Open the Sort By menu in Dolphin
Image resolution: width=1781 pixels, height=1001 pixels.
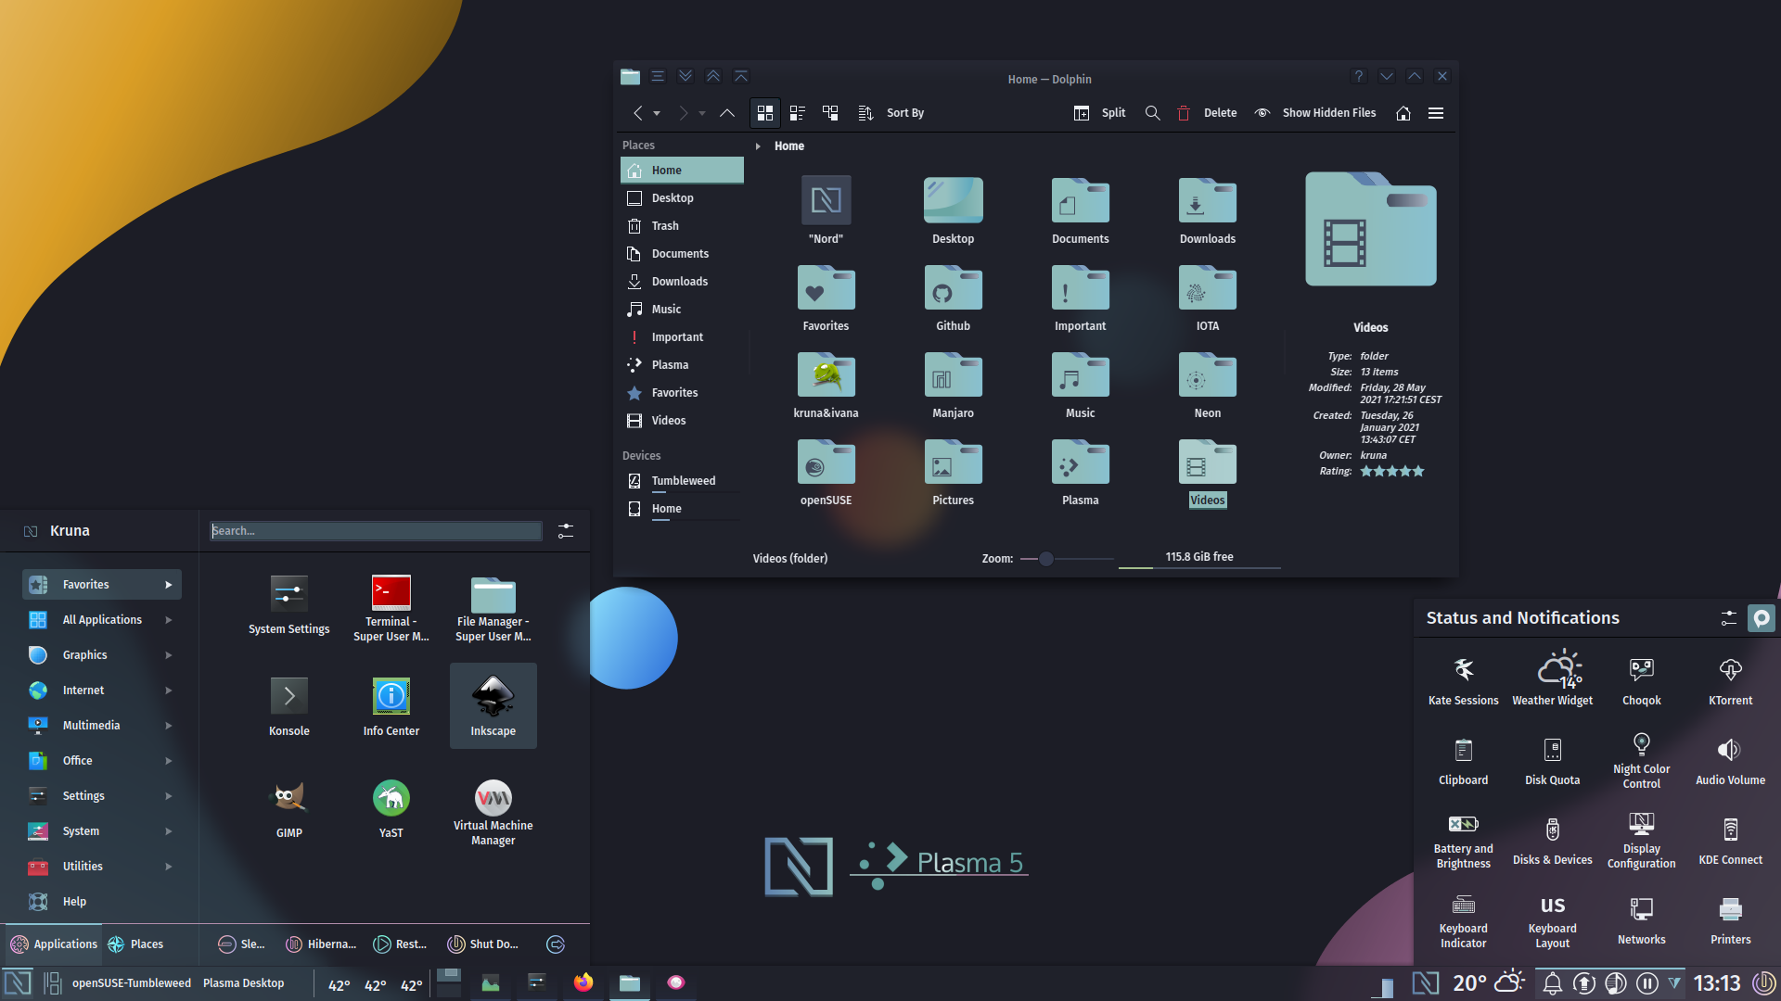[x=891, y=113]
